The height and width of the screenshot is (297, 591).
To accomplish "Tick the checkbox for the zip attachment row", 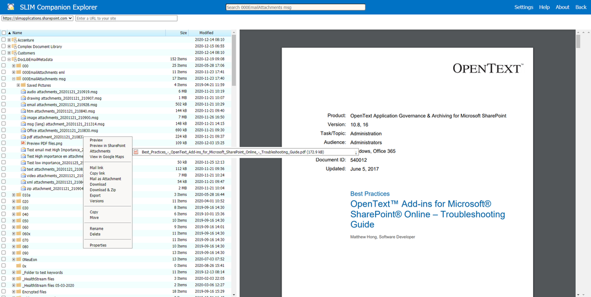I will tap(4, 188).
